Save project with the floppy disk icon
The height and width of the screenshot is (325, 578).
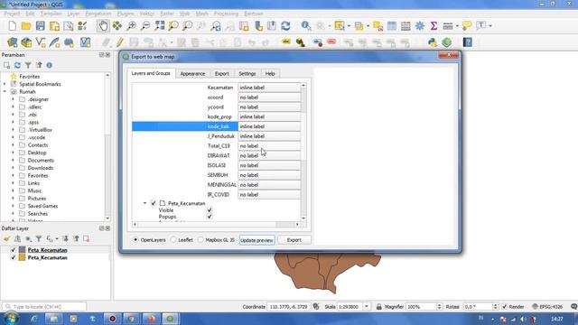point(40,26)
